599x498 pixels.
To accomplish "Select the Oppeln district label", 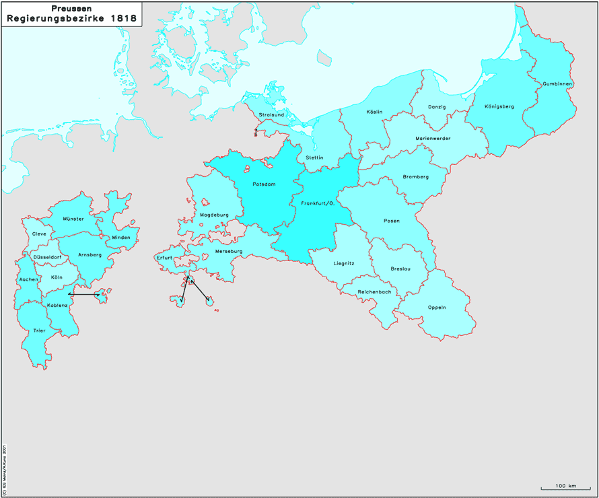I will [x=437, y=307].
